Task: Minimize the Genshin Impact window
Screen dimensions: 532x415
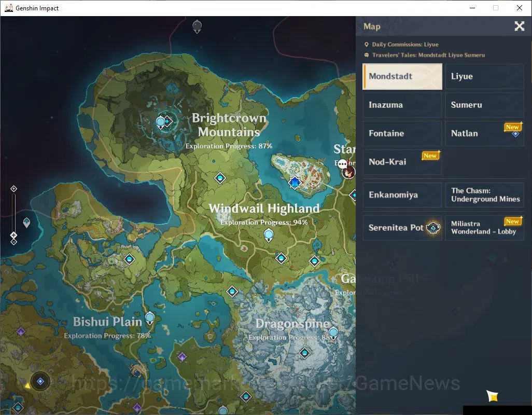Action: (472, 8)
